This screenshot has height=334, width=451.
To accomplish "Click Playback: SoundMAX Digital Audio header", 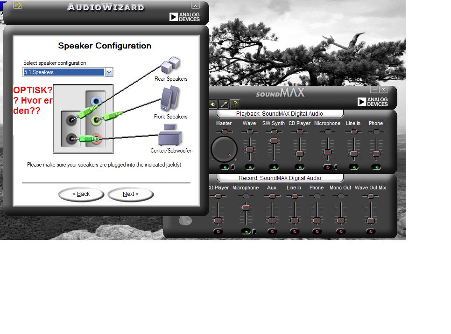I will 280,113.
